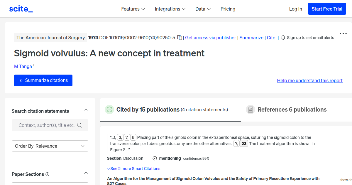This screenshot has height=185, width=352.
Task: Click the Start Free Trial button
Action: pyautogui.click(x=327, y=9)
